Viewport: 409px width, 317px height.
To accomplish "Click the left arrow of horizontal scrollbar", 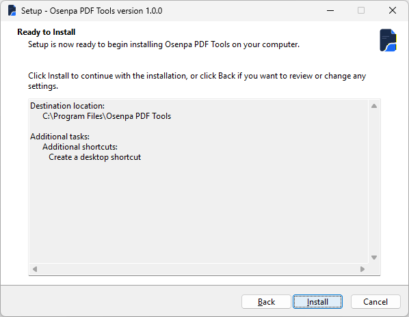I will [x=35, y=269].
